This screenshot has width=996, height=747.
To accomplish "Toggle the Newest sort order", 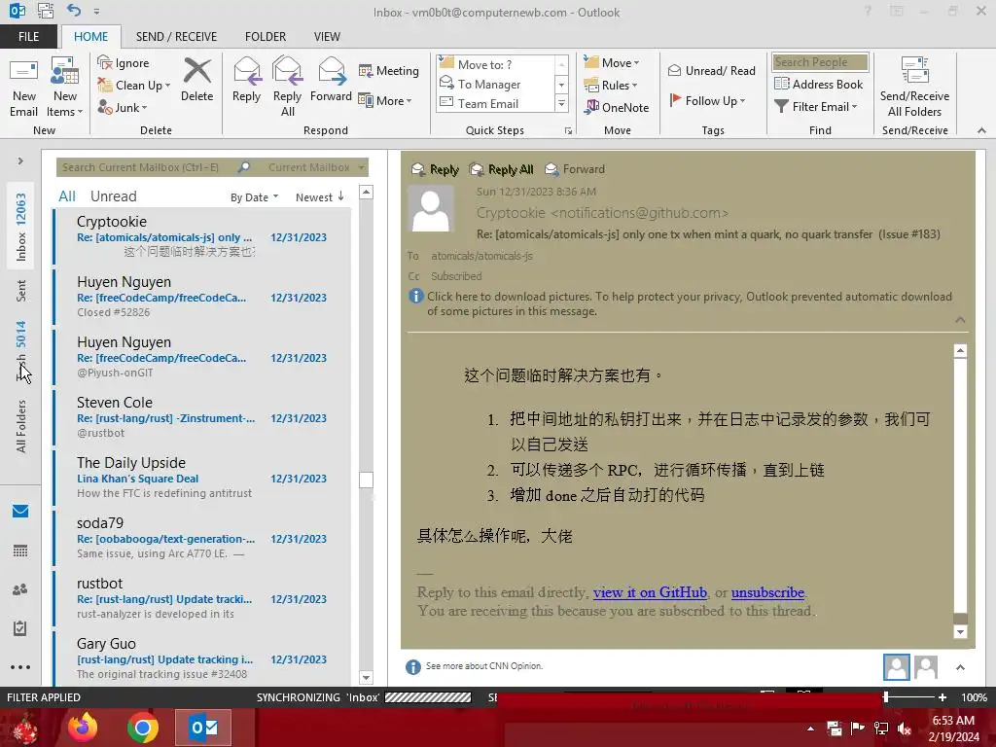I will pyautogui.click(x=319, y=197).
